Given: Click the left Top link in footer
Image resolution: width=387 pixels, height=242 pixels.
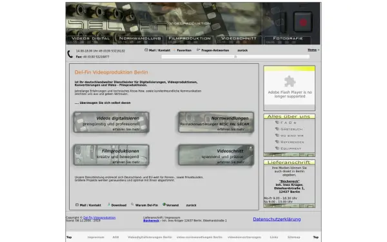Looking at the screenshot, I should [x=69, y=237].
